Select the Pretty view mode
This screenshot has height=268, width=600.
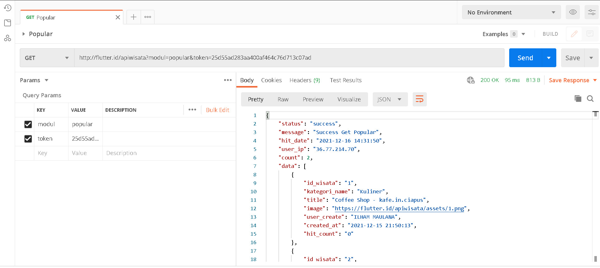point(256,99)
